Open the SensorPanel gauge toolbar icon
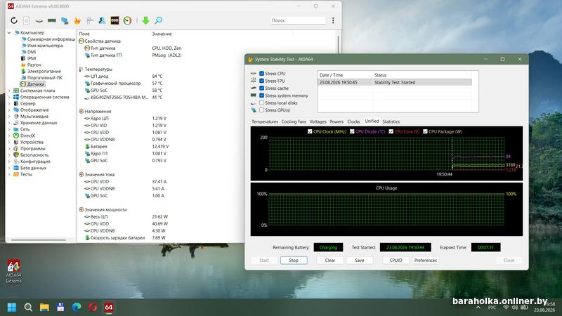Image resolution: width=562 pixels, height=316 pixels. [x=127, y=20]
